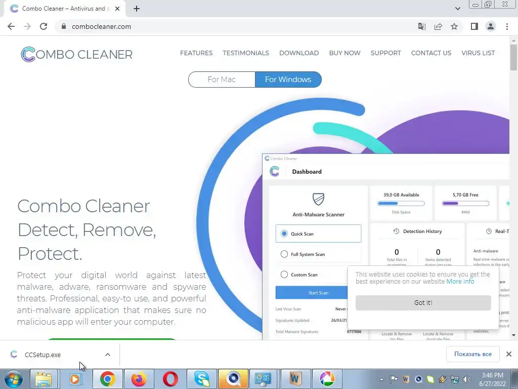Image resolution: width=518 pixels, height=389 pixels.
Task: Open a new tab with the plus icon
Action: [137, 9]
